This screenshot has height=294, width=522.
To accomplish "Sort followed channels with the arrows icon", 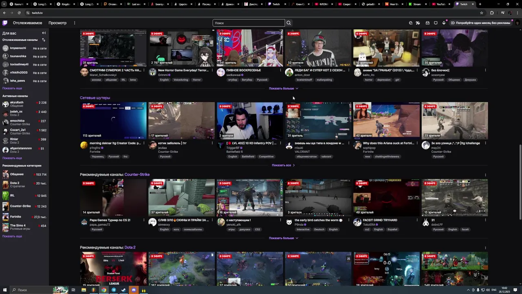I will [44, 40].
